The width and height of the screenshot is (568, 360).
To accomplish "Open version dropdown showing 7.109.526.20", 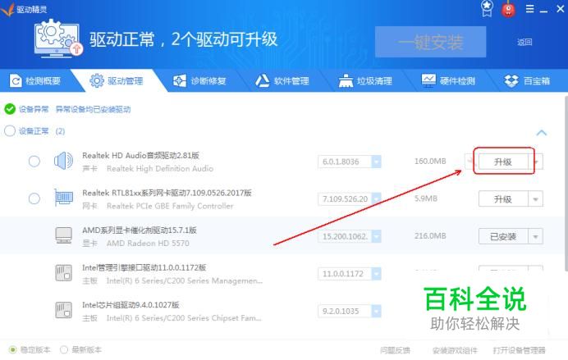I will 377,198.
